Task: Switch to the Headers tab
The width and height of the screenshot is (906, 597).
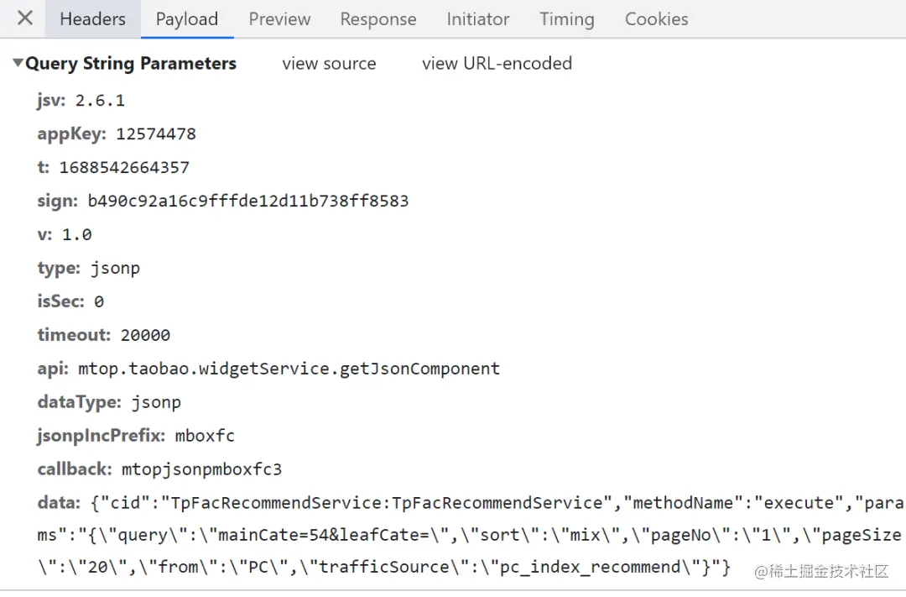Action: pos(93,19)
